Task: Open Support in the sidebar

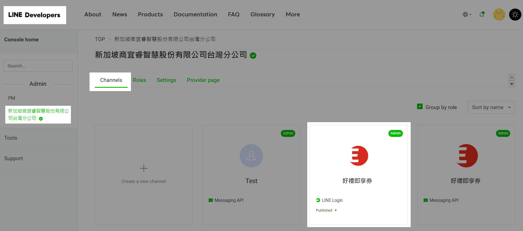Action: (13, 159)
